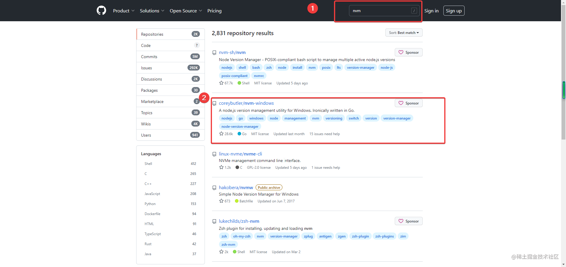
Task: Repository icon beside lukechilds/zsh-nvm
Action: pos(214,222)
